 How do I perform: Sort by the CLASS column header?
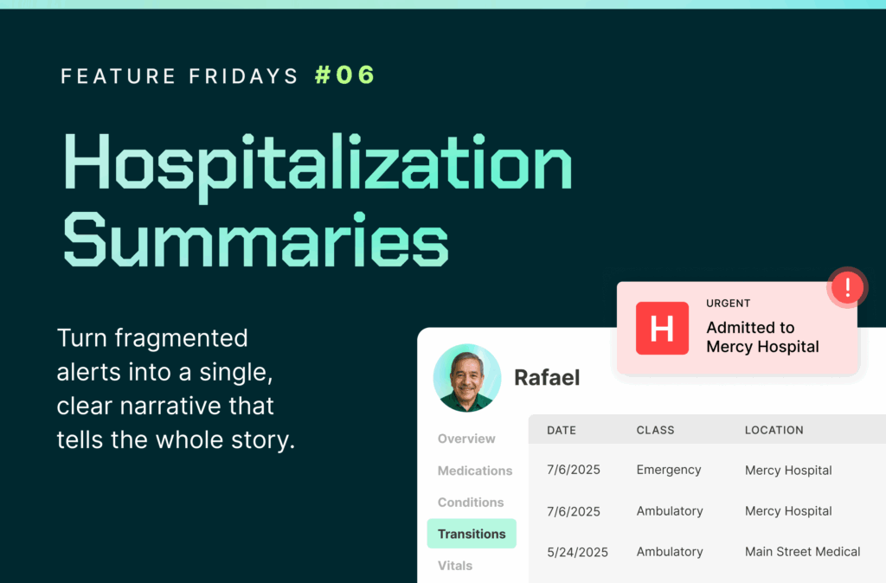click(x=655, y=431)
